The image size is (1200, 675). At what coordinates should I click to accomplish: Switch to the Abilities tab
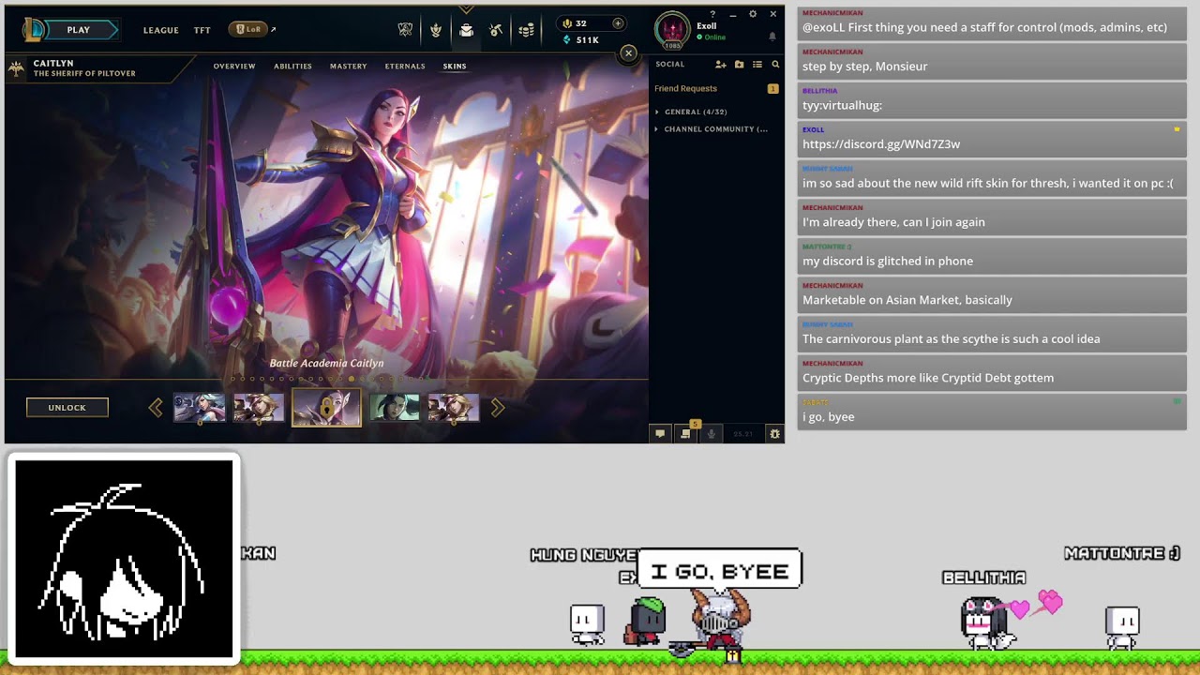pyautogui.click(x=292, y=67)
